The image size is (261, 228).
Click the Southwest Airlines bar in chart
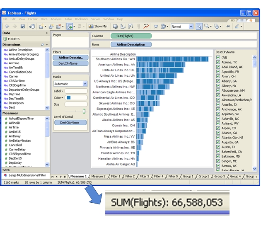[x=172, y=59]
